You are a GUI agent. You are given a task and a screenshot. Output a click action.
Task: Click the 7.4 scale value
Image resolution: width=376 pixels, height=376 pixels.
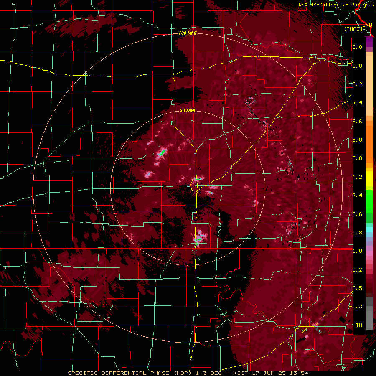357,103
